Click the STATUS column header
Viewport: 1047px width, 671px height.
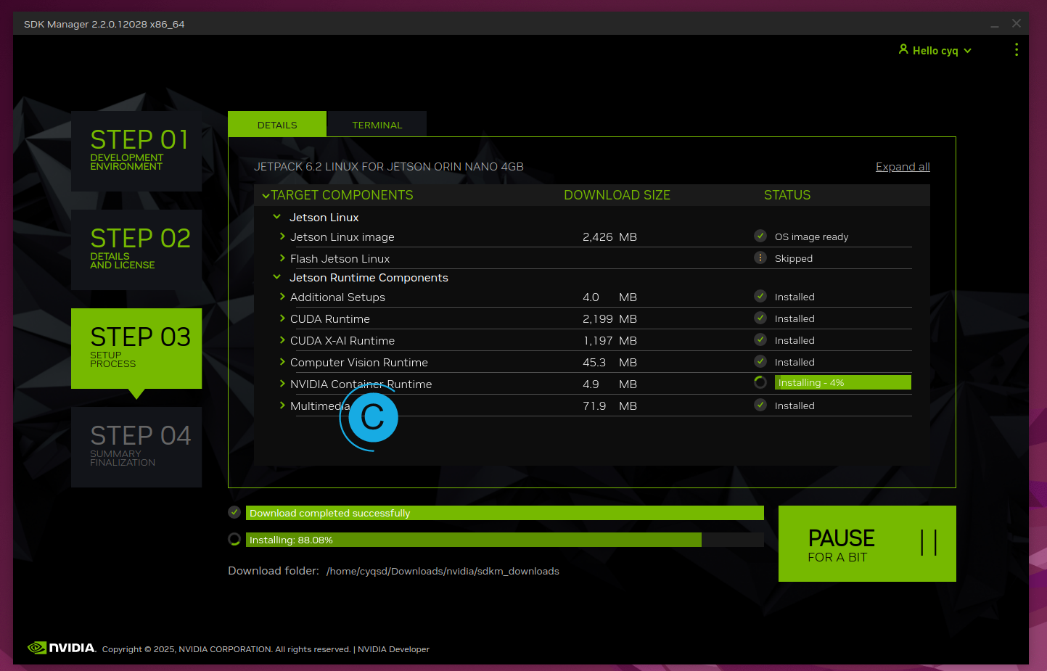787,195
